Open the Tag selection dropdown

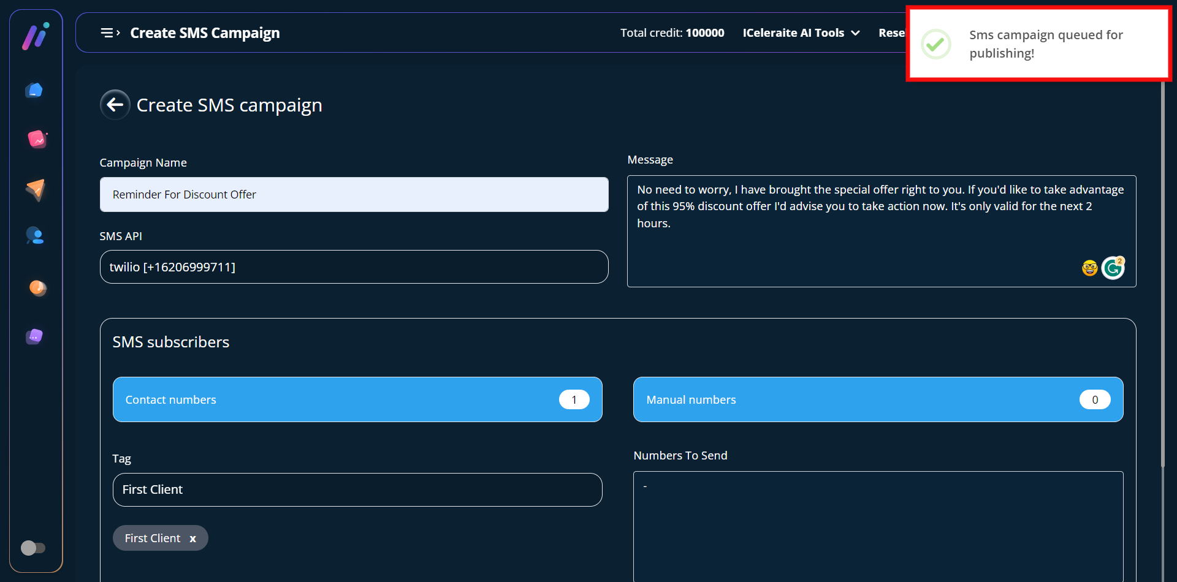tap(357, 489)
